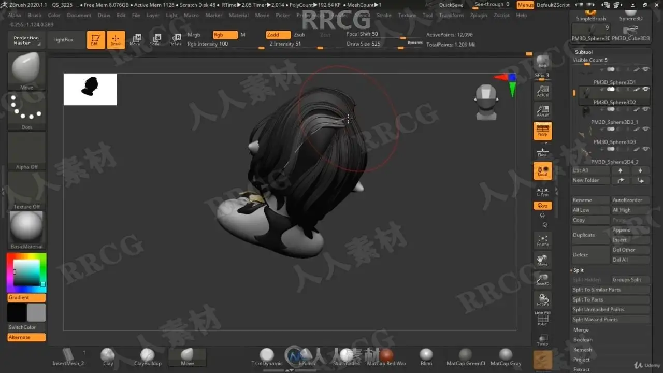Open the BasicMaterial selector
Image resolution: width=663 pixels, height=373 pixels.
[x=26, y=230]
